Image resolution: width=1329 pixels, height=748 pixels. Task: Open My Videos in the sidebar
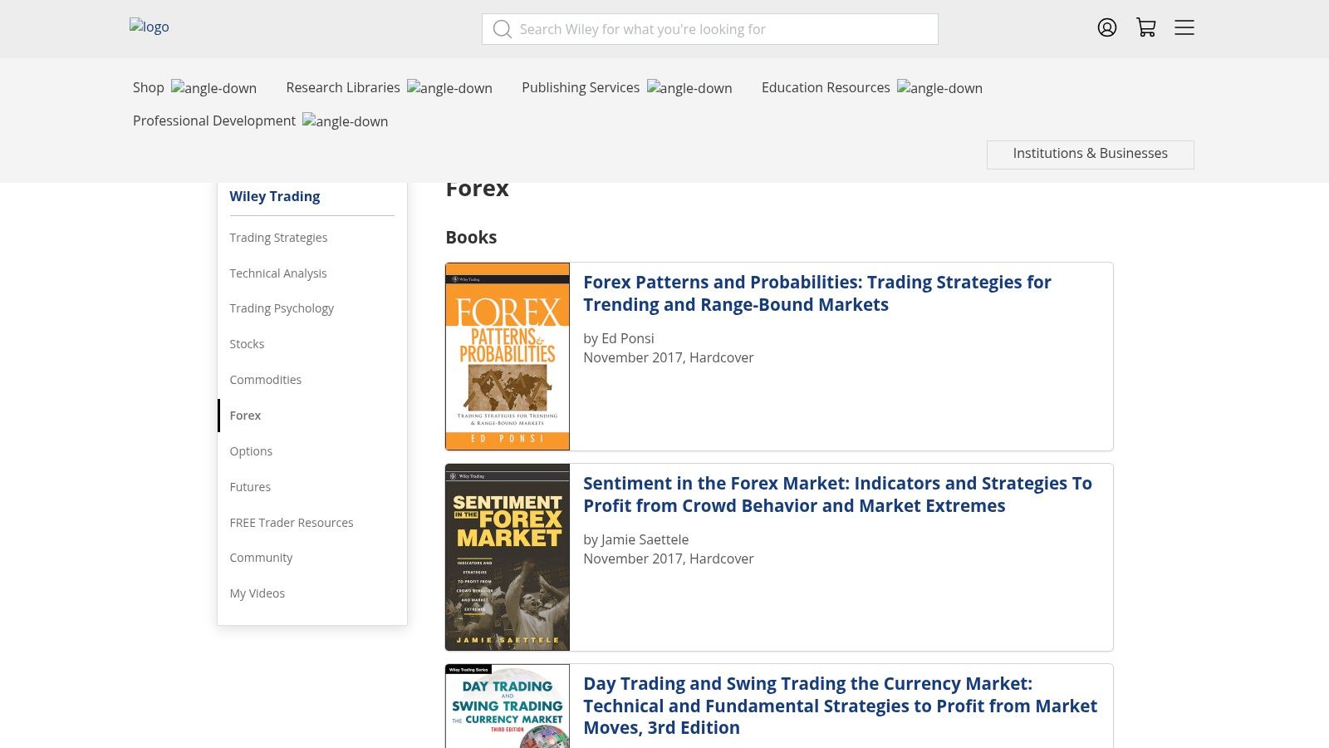[257, 593]
